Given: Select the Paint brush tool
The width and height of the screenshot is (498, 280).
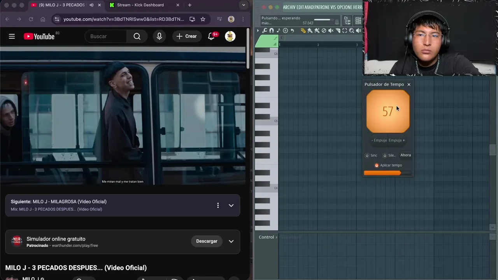Looking at the screenshot, I should 310,30.
